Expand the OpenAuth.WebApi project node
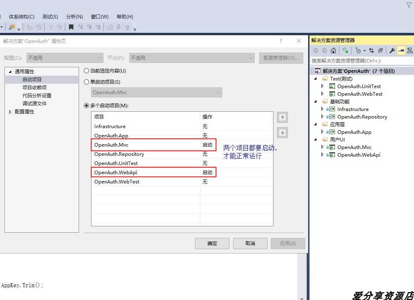Screen dimensions: 414x300 click(322, 155)
